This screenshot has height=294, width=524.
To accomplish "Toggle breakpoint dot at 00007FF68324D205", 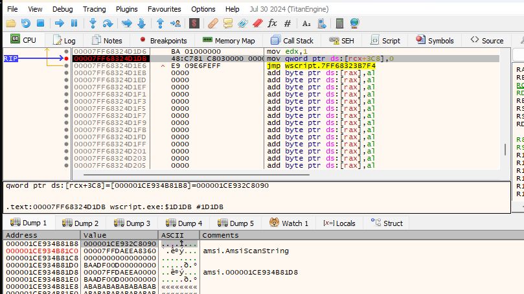I will [66, 165].
